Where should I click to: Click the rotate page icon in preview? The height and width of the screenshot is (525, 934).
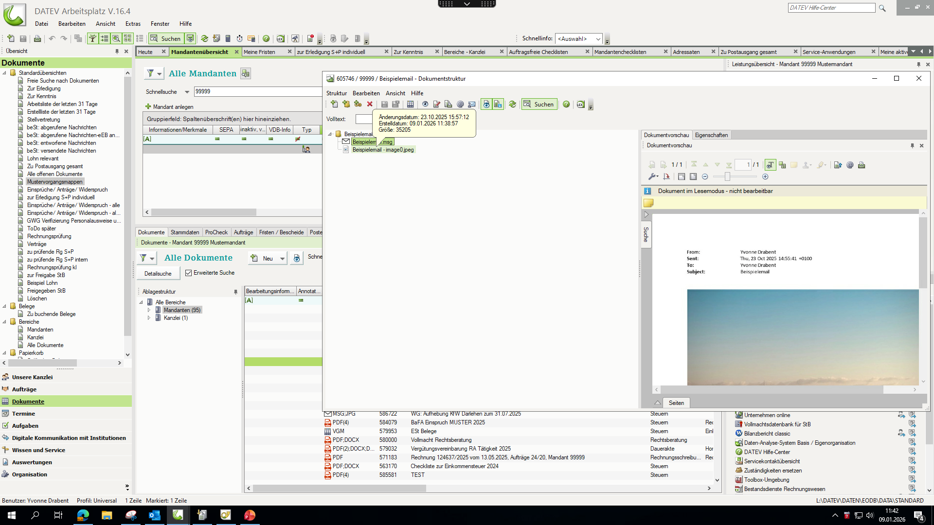click(666, 177)
